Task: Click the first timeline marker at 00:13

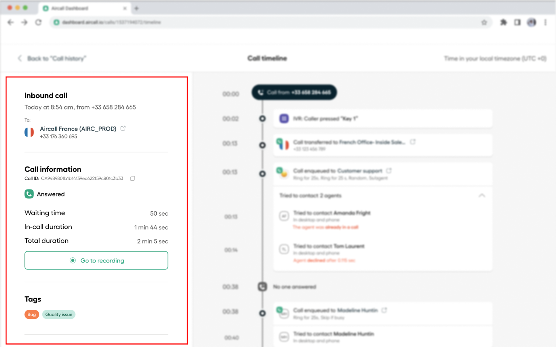Action: pos(262,145)
